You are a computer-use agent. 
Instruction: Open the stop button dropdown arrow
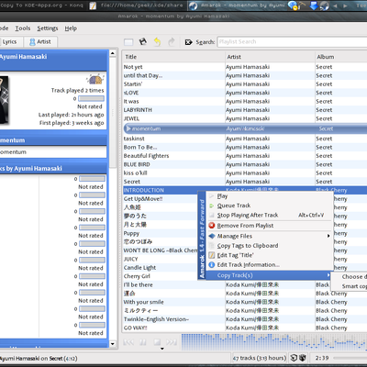click(x=162, y=349)
